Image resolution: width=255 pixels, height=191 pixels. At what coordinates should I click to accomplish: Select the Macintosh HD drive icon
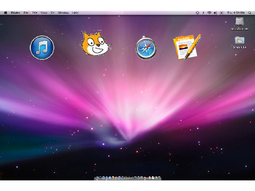tap(240, 21)
